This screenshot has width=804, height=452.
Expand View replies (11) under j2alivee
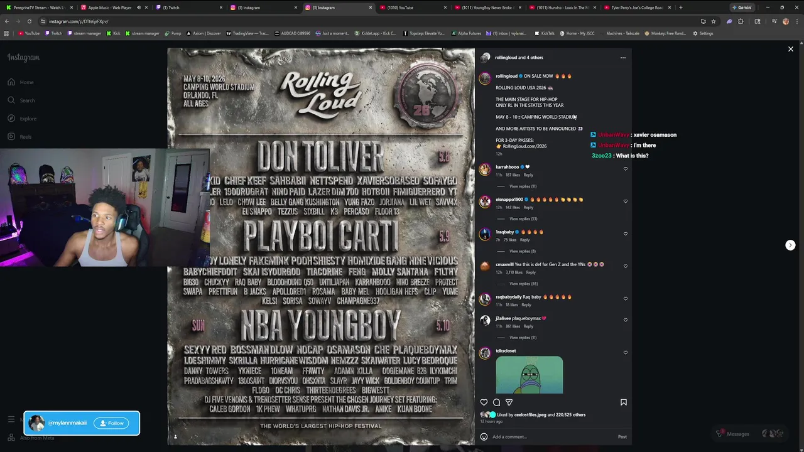click(x=523, y=338)
